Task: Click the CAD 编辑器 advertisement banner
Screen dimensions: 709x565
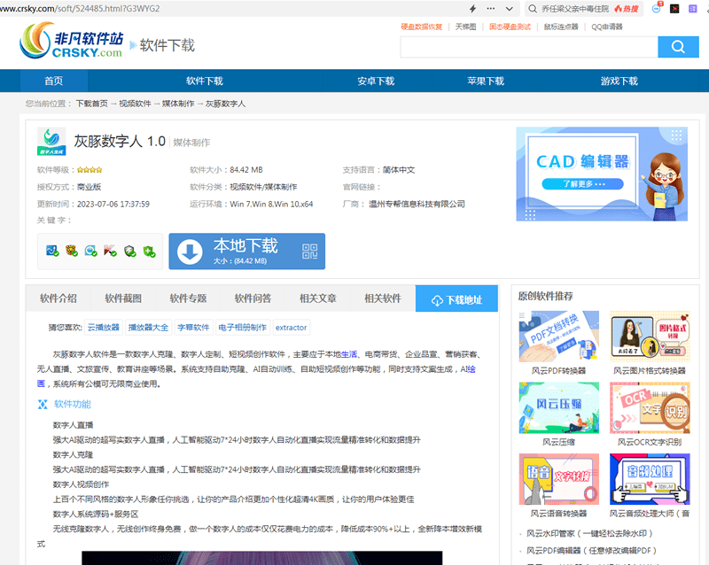Action: point(602,174)
